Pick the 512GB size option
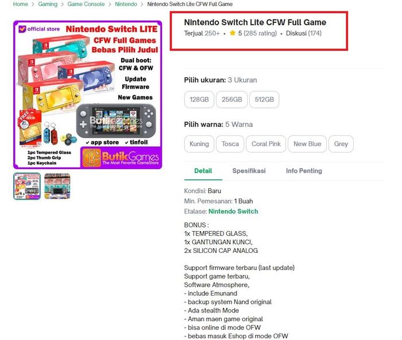The height and width of the screenshot is (340, 402). click(x=264, y=99)
